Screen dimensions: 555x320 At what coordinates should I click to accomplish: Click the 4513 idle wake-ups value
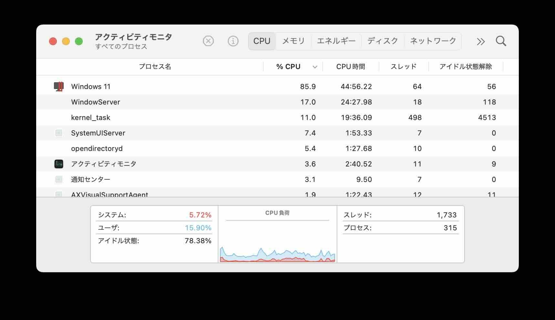click(487, 117)
